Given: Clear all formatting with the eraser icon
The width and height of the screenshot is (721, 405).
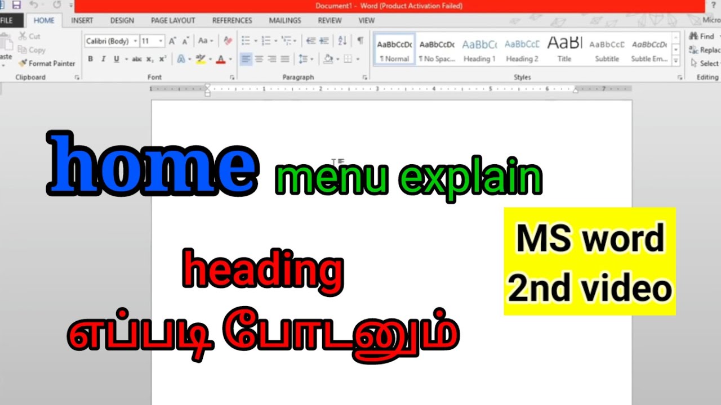Looking at the screenshot, I should pos(228,41).
